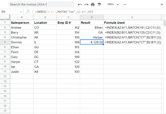Image resolution: width=166 pixels, height=114 pixels.
Task: Select the column D header
Action: 92,17
